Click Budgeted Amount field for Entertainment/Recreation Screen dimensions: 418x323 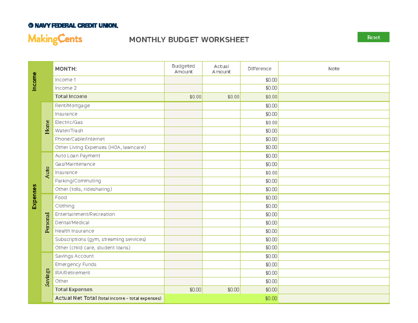(183, 214)
